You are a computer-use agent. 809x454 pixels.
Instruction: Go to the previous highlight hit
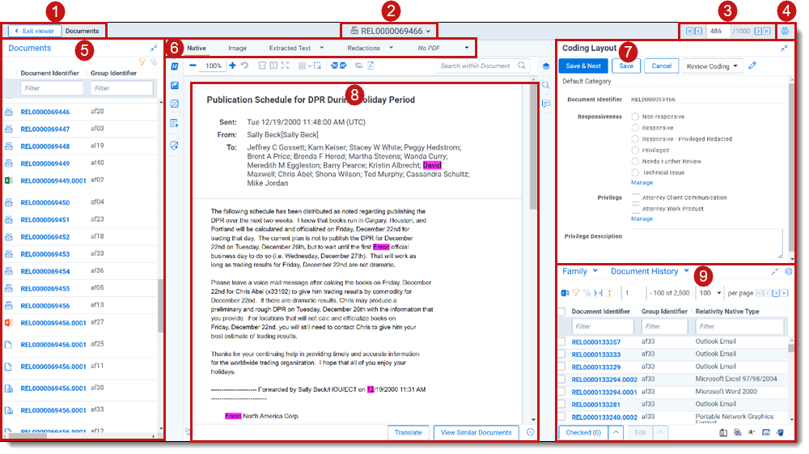tap(334, 66)
